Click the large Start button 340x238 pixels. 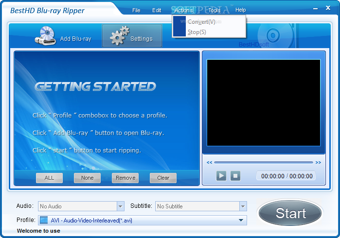click(290, 213)
